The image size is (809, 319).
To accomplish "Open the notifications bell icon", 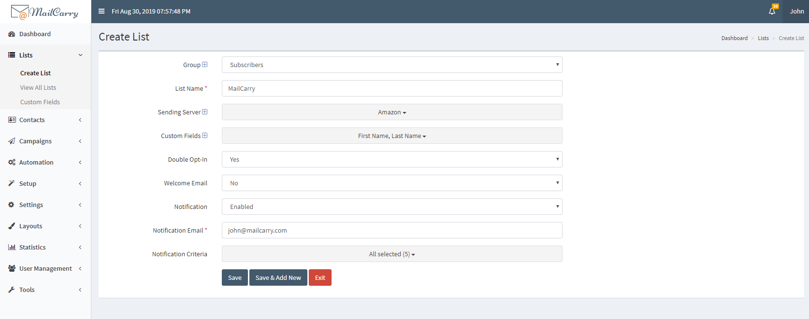I will click(772, 11).
